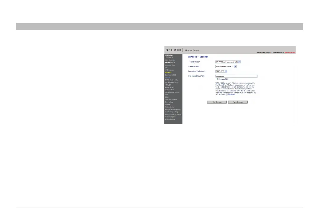Click the Internet WAN heading
The image size is (319, 223).
(x=170, y=63)
